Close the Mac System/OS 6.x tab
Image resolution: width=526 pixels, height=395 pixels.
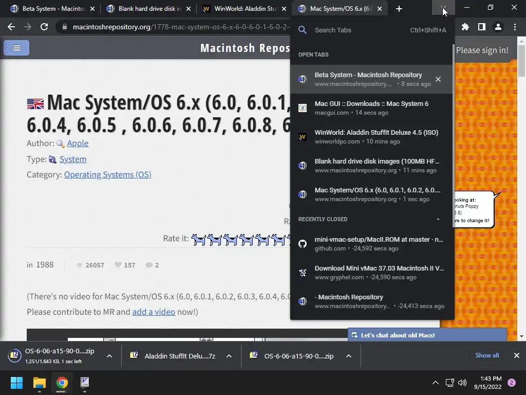click(380, 9)
